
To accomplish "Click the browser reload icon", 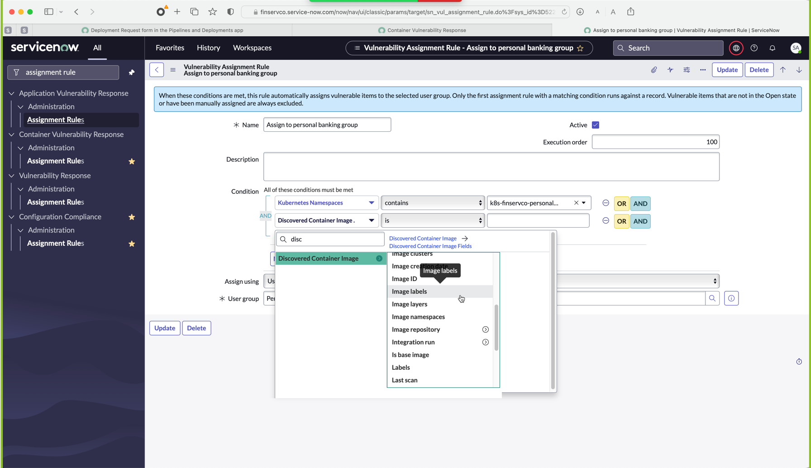I will coord(564,12).
